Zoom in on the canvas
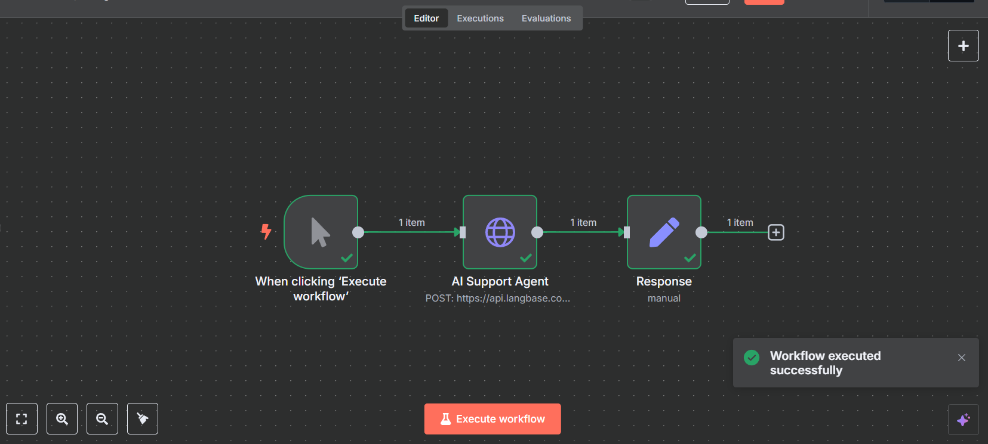988x444 pixels. coord(62,418)
